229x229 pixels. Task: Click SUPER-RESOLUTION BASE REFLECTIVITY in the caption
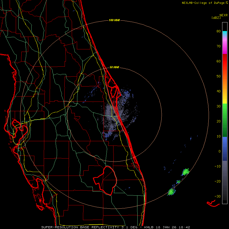(x=80, y=227)
